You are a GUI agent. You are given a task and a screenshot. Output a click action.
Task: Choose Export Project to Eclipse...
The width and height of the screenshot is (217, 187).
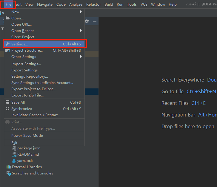(x=44, y=89)
